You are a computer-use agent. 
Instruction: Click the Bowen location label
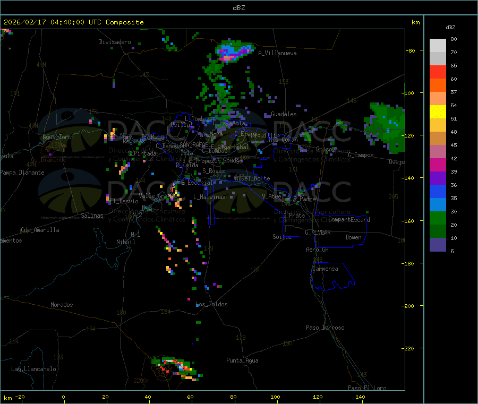(353, 237)
